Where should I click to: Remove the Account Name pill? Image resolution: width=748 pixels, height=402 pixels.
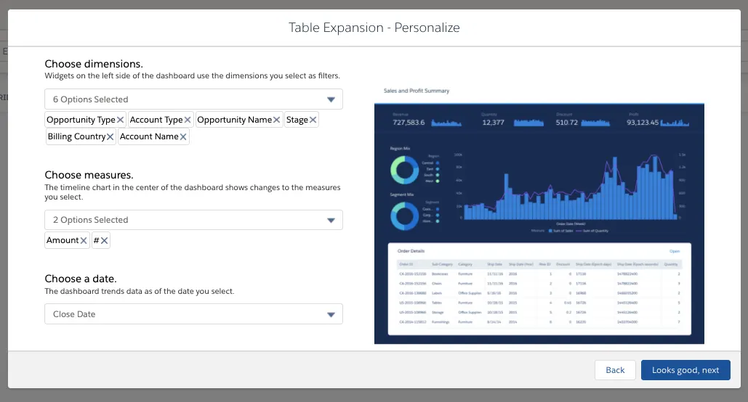click(183, 136)
